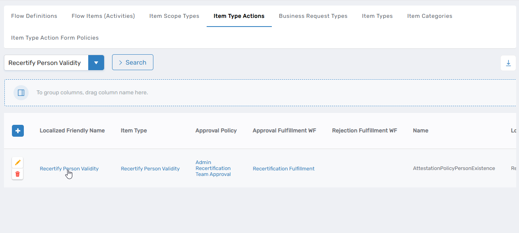Image resolution: width=519 pixels, height=233 pixels.
Task: Open the Admin Recertification Team Approval link
Action: [213, 168]
